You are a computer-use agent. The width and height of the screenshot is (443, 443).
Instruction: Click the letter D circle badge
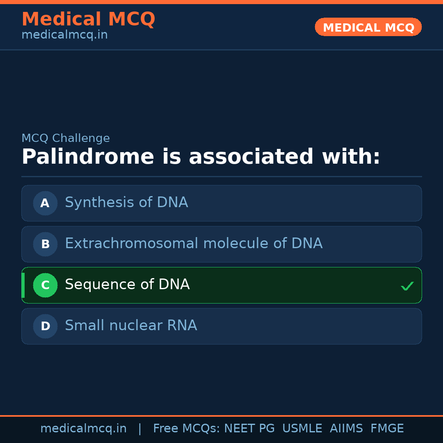tap(45, 326)
